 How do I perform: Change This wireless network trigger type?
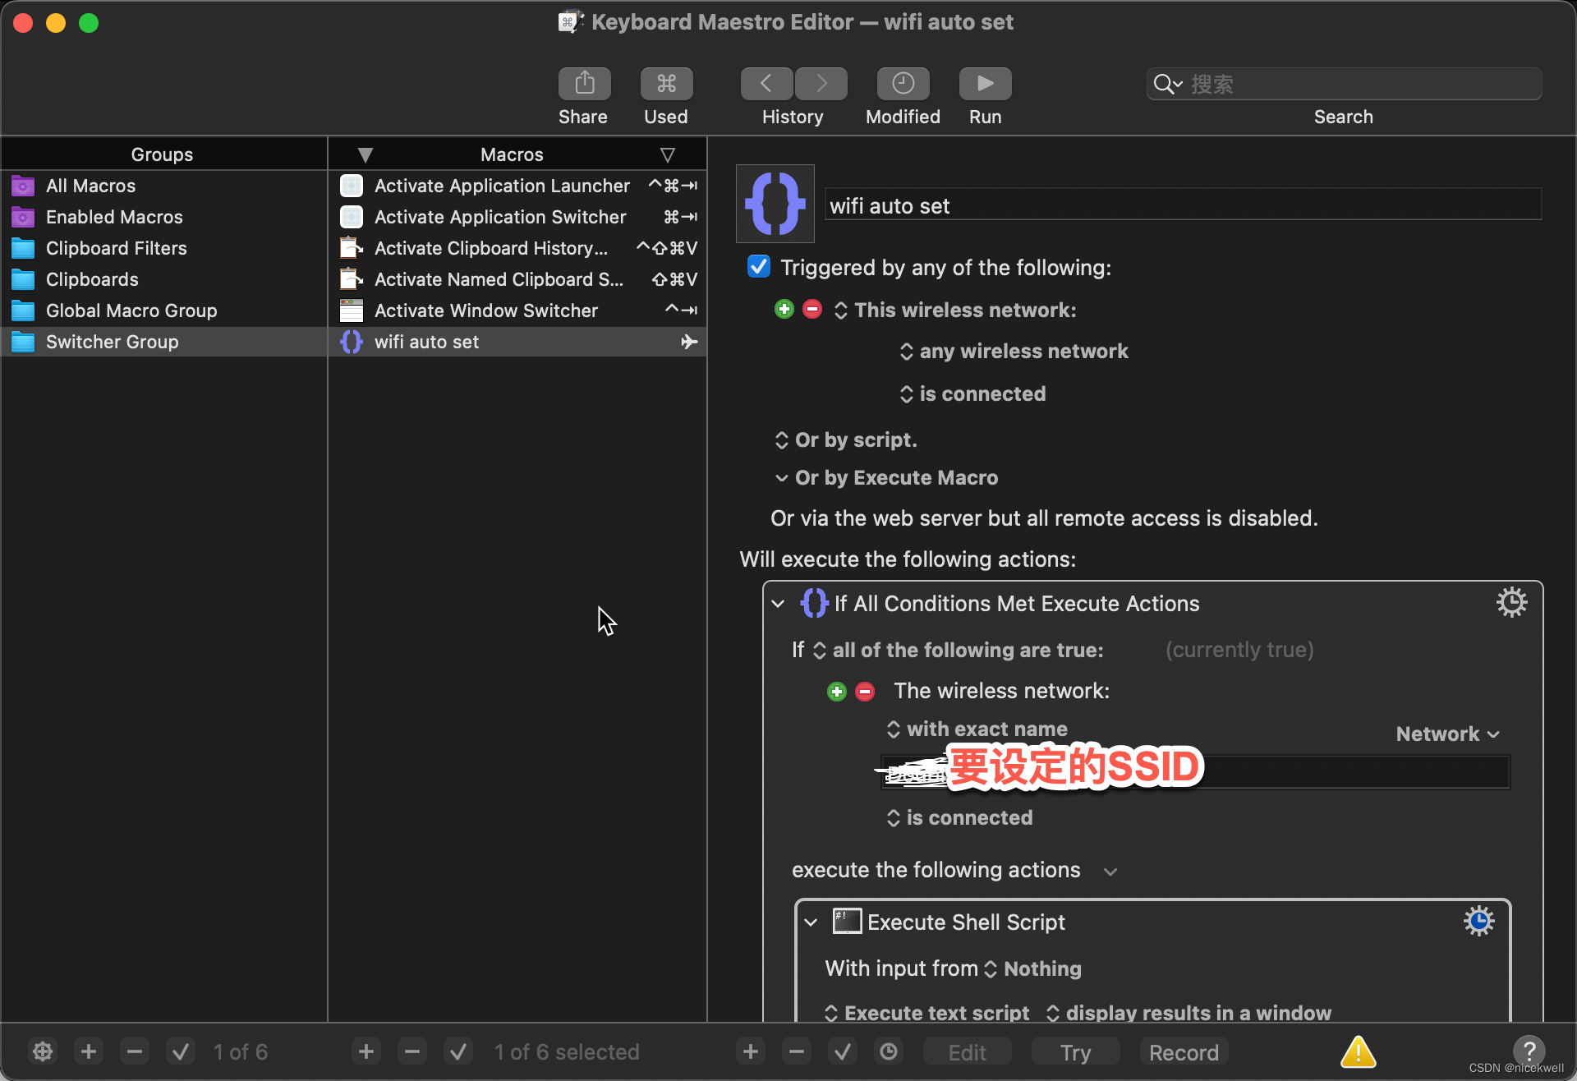point(956,310)
